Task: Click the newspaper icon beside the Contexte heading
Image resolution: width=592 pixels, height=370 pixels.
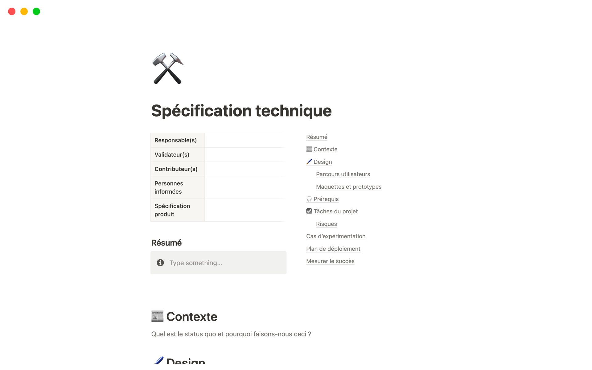Action: coord(157,316)
